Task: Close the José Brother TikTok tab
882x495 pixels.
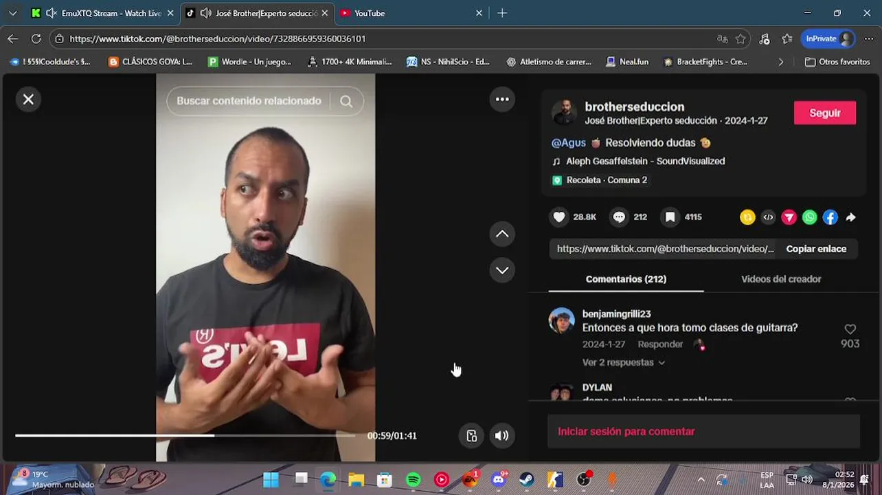Action: pos(325,13)
